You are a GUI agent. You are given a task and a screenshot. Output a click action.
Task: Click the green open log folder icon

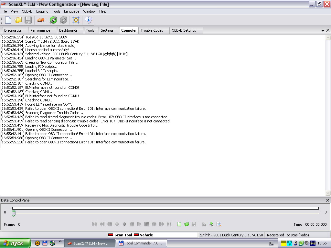(x=187, y=224)
